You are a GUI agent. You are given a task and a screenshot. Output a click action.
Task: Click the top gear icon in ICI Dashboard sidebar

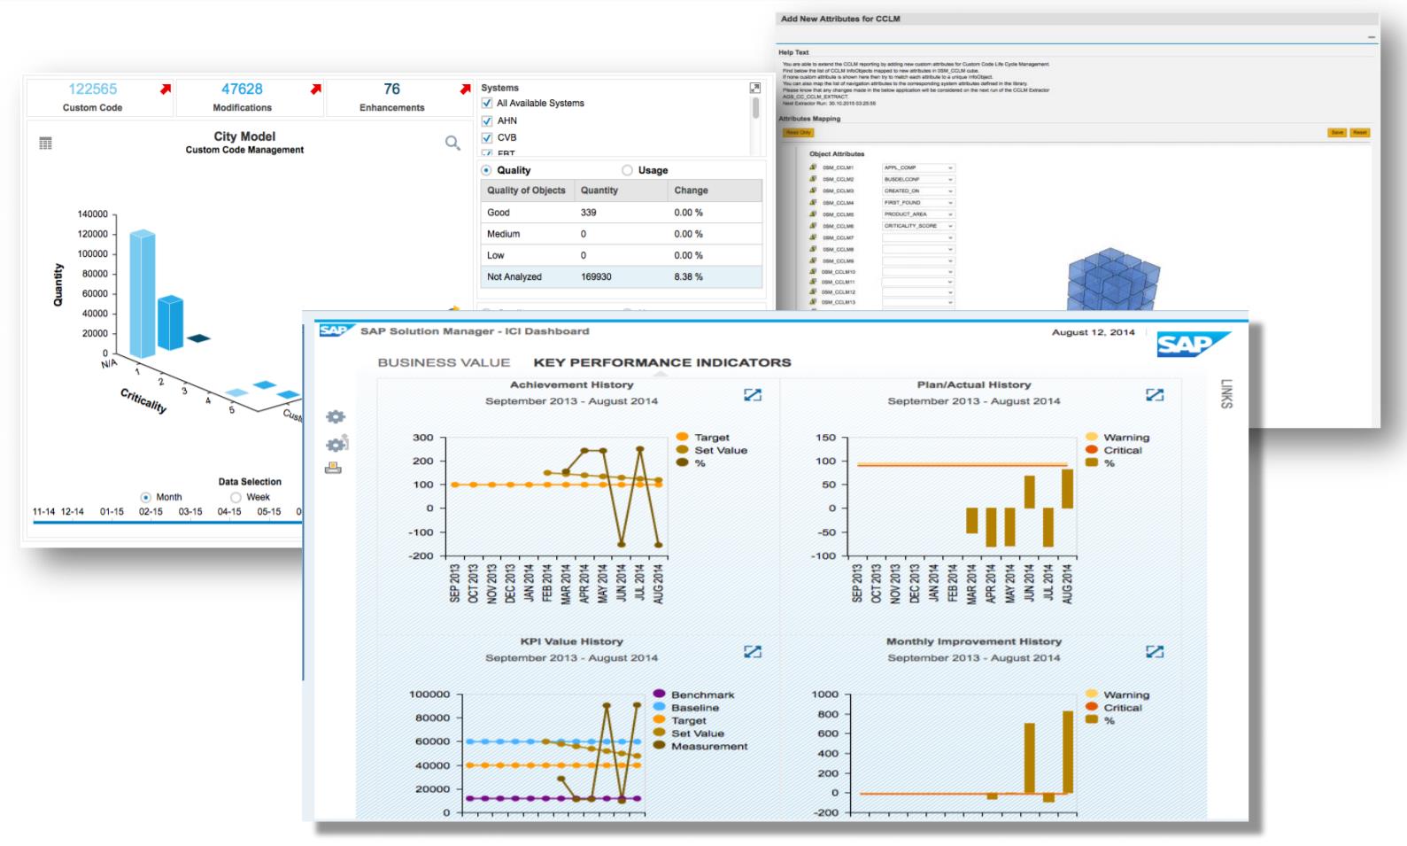point(336,417)
